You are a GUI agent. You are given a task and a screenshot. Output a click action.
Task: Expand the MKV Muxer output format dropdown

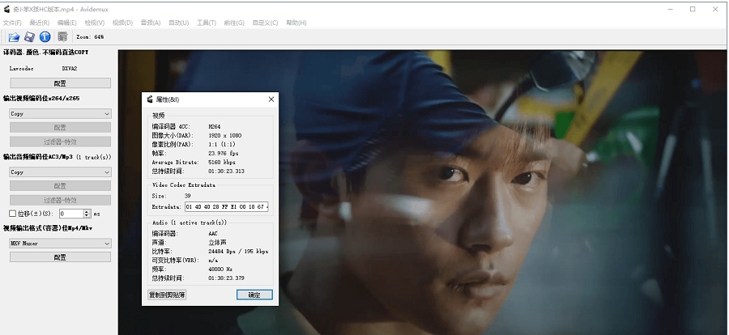pos(61,243)
